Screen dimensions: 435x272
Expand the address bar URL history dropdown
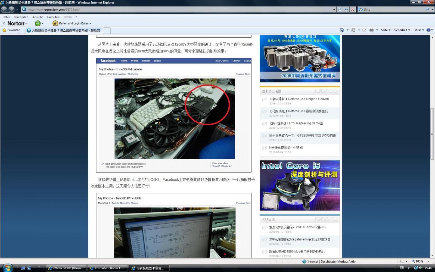(334, 10)
